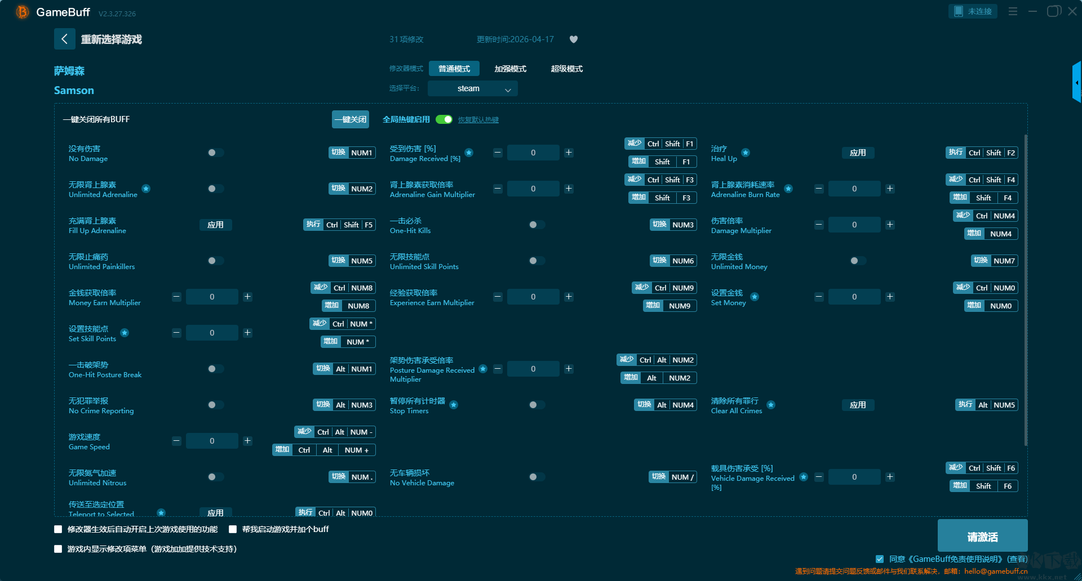Click the star icon beside Set Skill Points
The height and width of the screenshot is (581, 1082).
[x=125, y=333]
